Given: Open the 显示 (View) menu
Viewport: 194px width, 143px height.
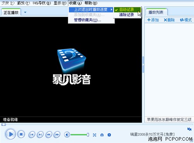Looking at the screenshot, I should [60, 3].
